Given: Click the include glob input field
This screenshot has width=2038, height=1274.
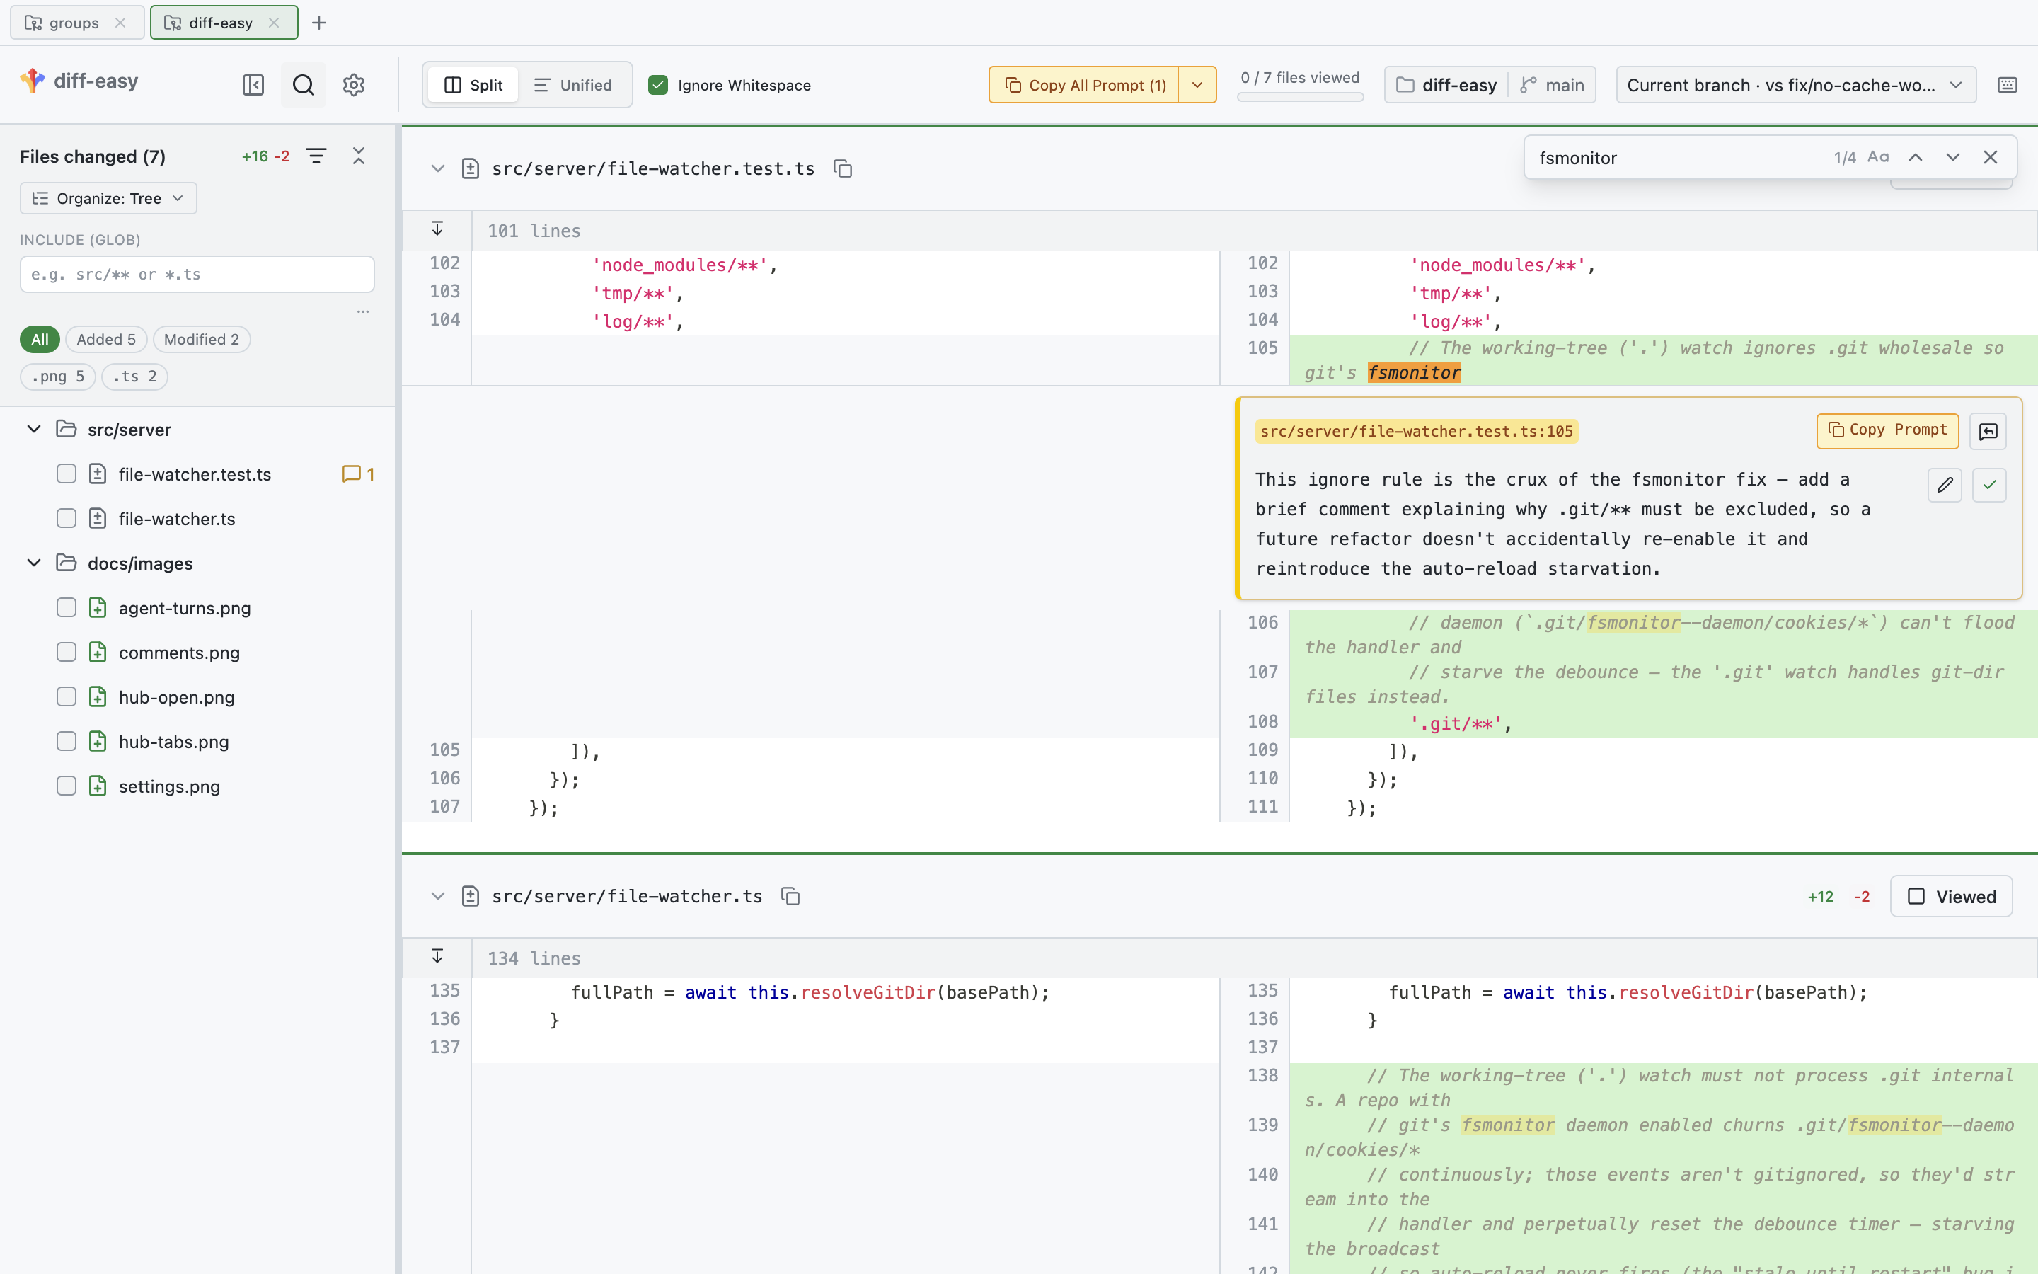Looking at the screenshot, I should click(x=197, y=275).
